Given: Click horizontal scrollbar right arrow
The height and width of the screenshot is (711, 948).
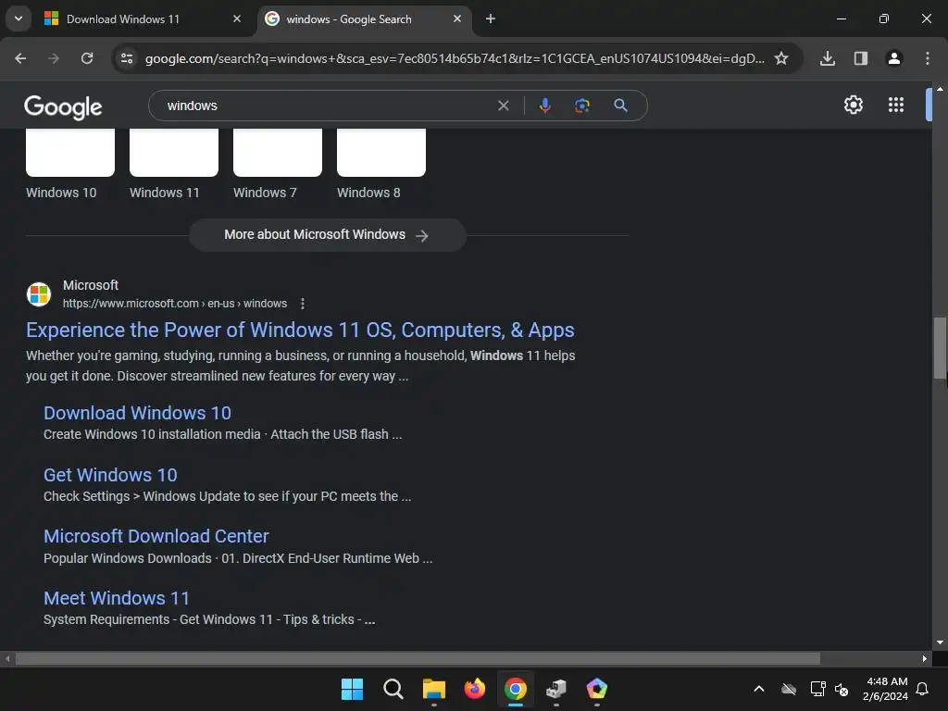Looking at the screenshot, I should click(x=925, y=658).
